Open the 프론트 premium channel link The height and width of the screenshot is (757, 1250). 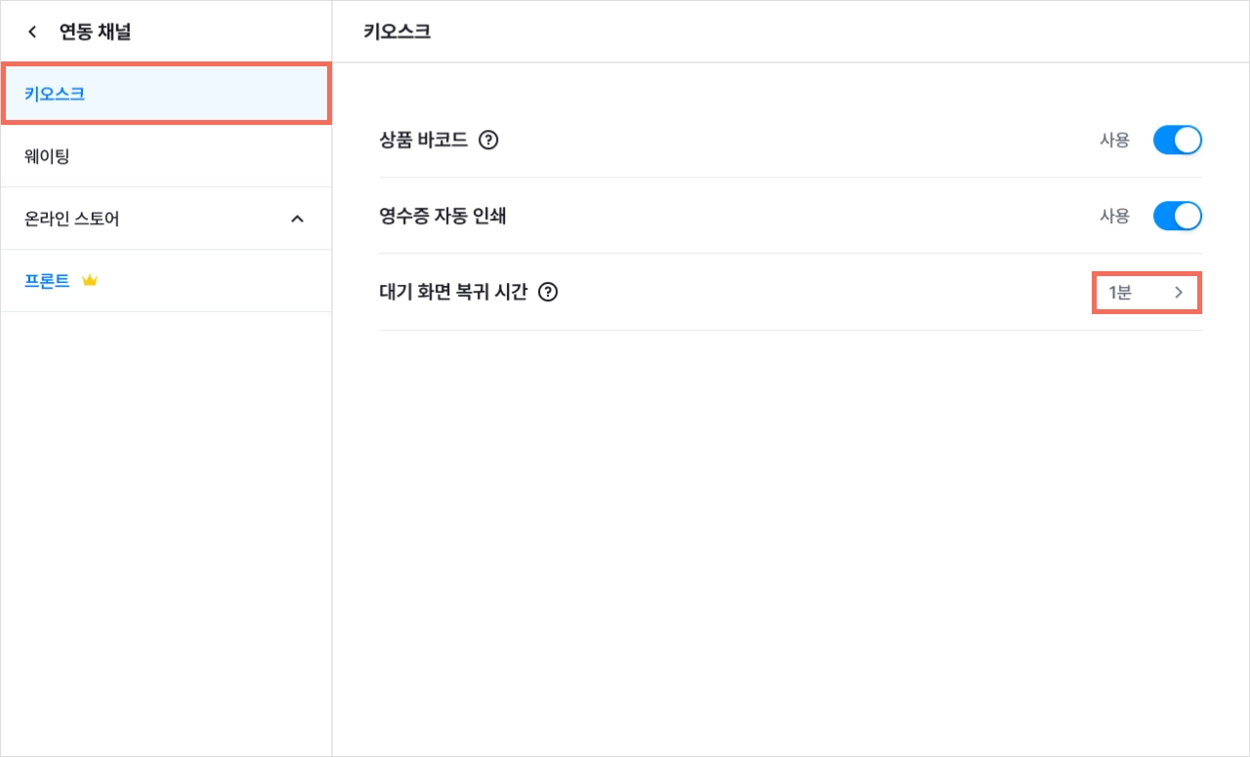coord(47,281)
